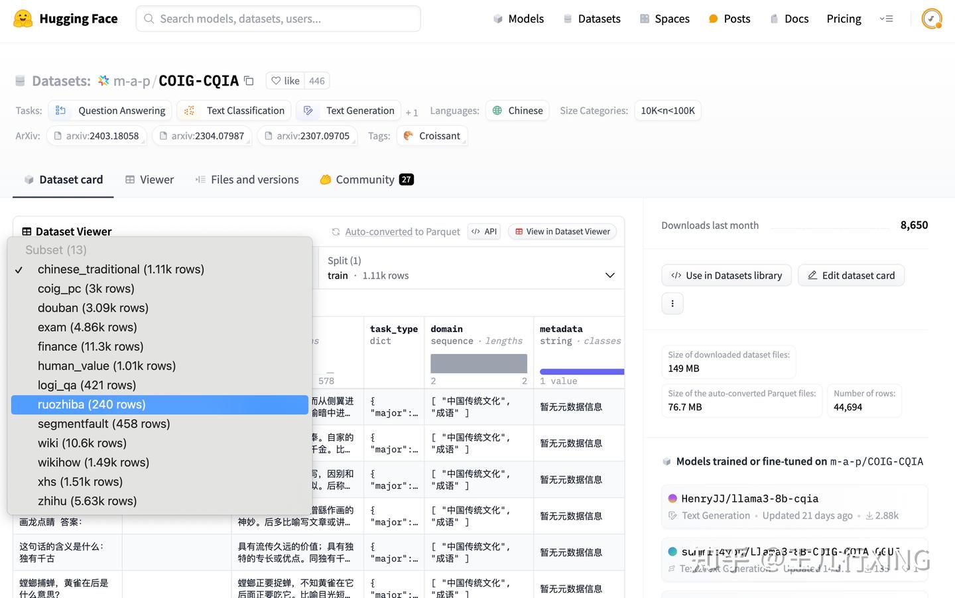Open the API panel via </> icon
Screen dimensions: 955x598
483,231
